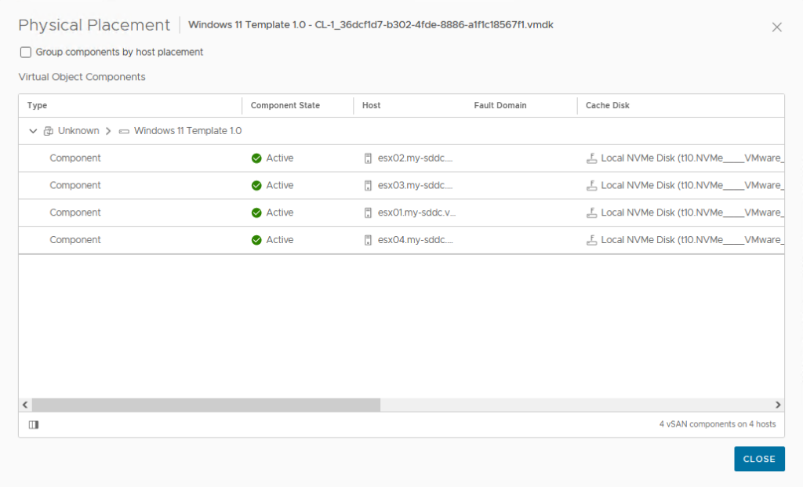The image size is (803, 487).
Task: Open the column toggle panel icon
Action: point(33,425)
